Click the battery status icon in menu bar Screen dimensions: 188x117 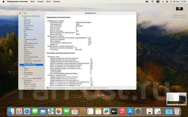[147, 1]
